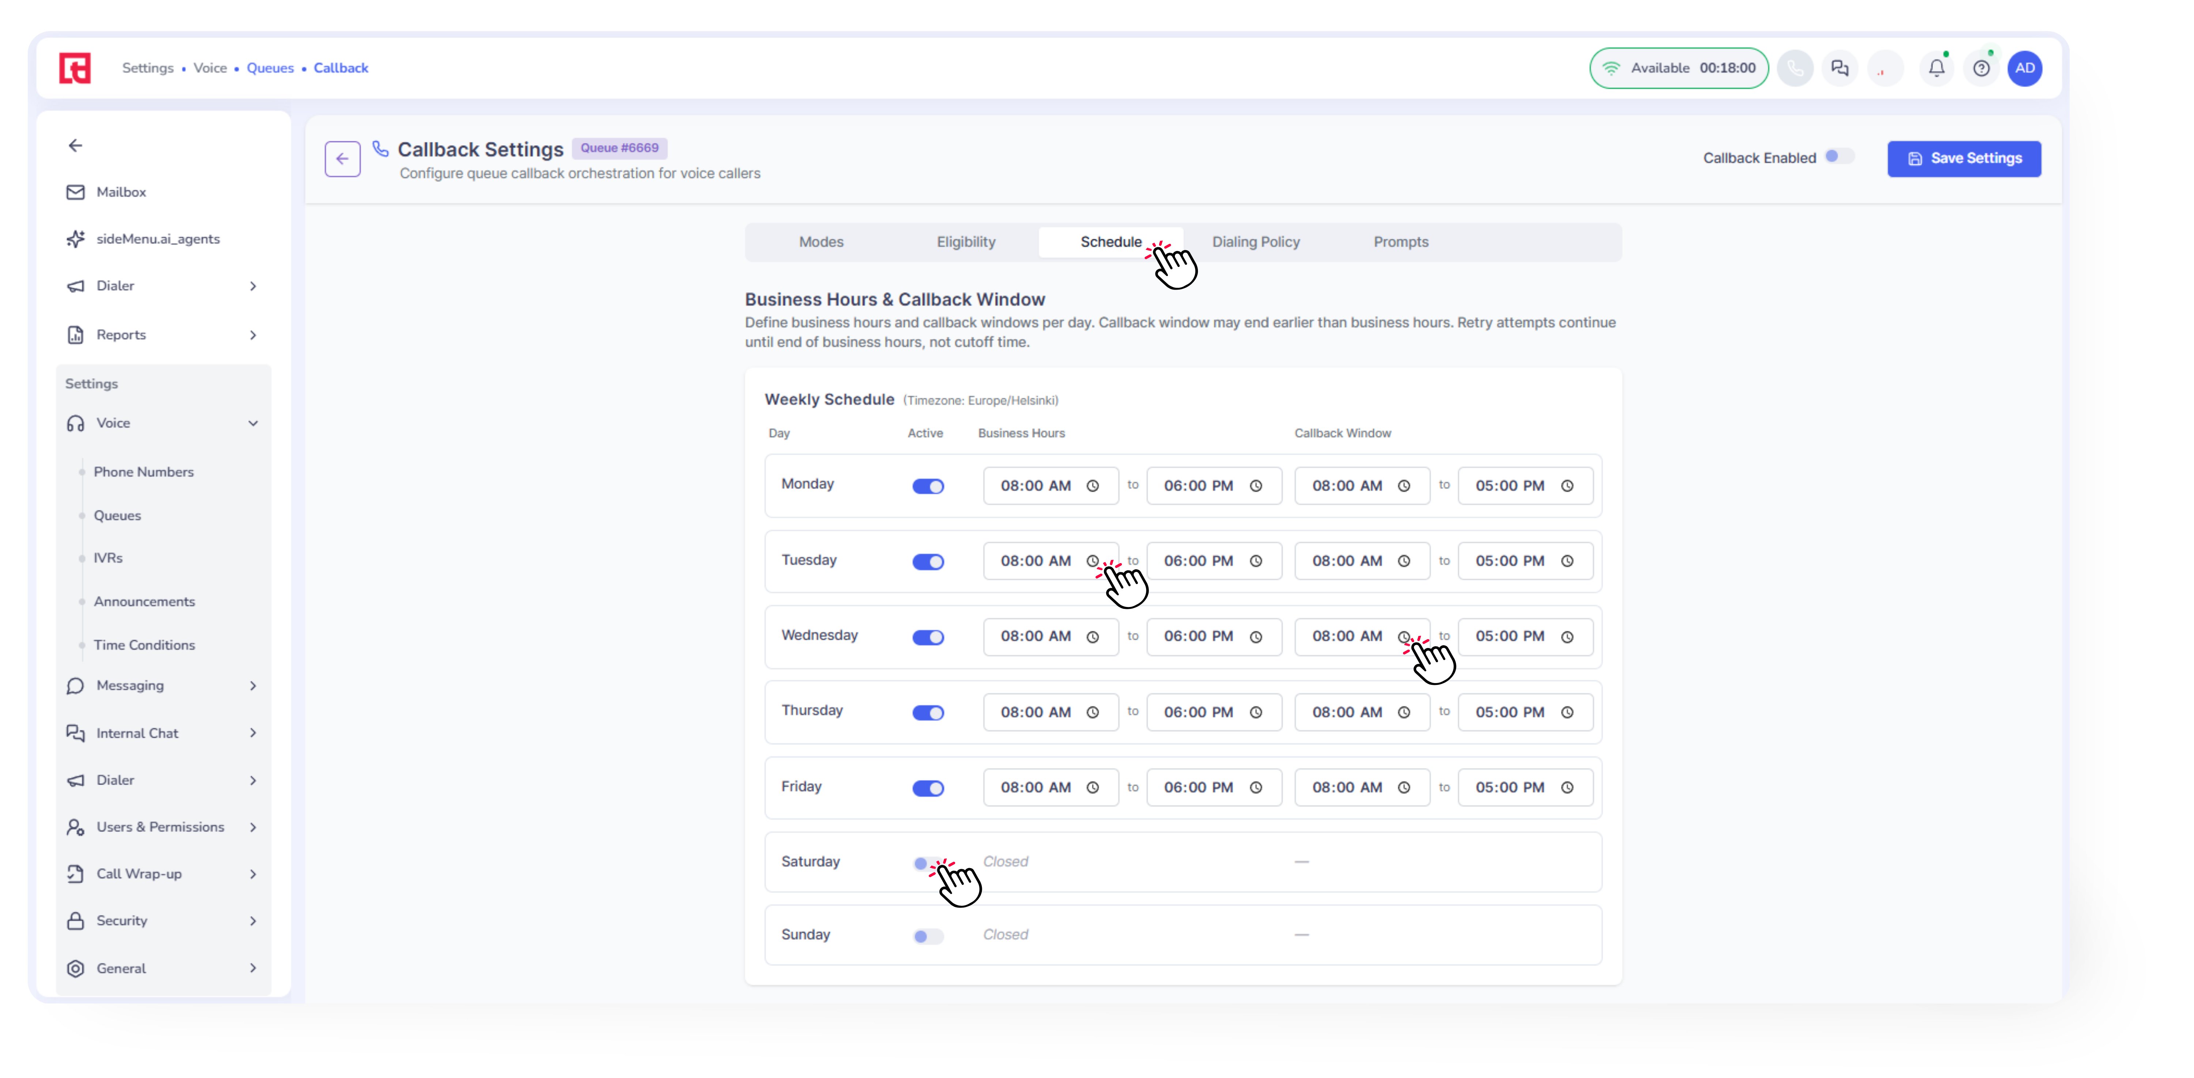2194x1078 pixels.
Task: Click clock icon in Monday business start time
Action: tap(1093, 486)
